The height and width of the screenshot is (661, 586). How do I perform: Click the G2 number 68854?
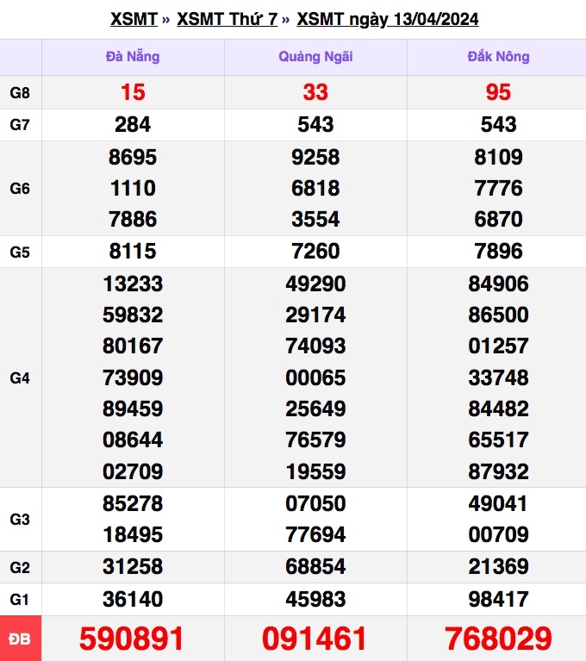click(x=315, y=566)
